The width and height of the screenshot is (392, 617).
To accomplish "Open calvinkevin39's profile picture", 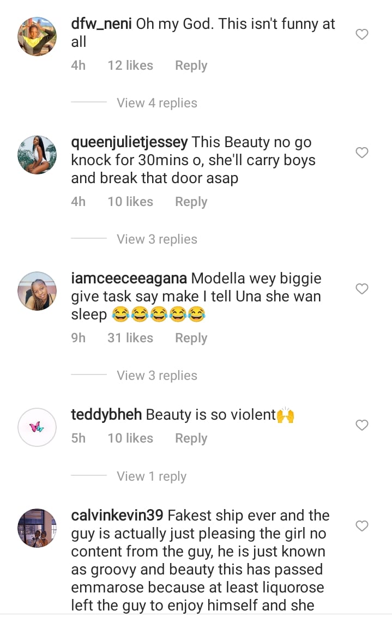I will [x=38, y=528].
